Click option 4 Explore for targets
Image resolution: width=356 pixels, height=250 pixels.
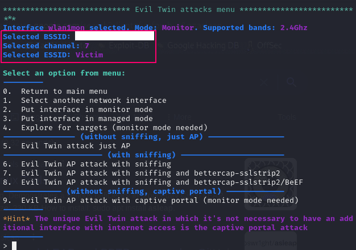(x=105, y=127)
